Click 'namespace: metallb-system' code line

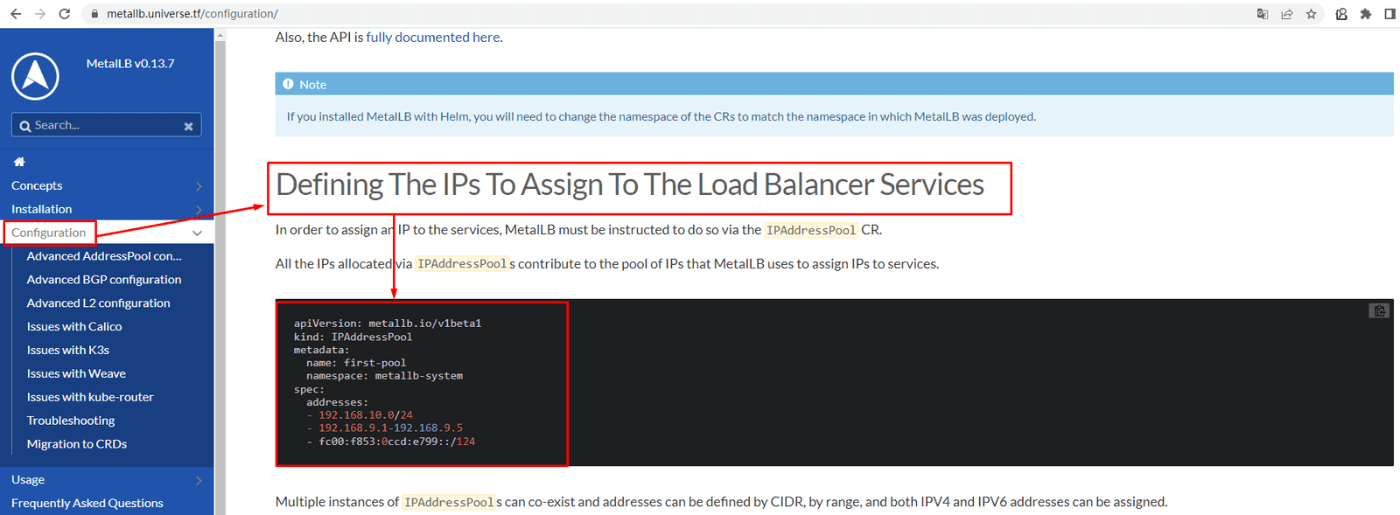tap(384, 376)
